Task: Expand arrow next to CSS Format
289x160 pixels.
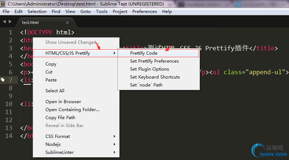Action: tap(115, 136)
